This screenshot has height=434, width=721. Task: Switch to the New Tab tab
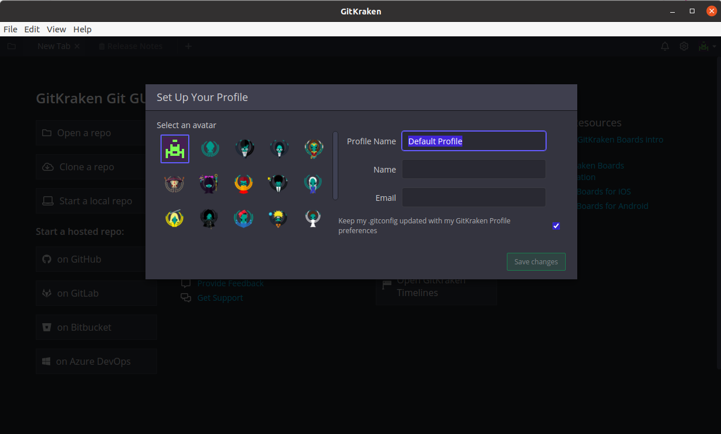pos(54,46)
